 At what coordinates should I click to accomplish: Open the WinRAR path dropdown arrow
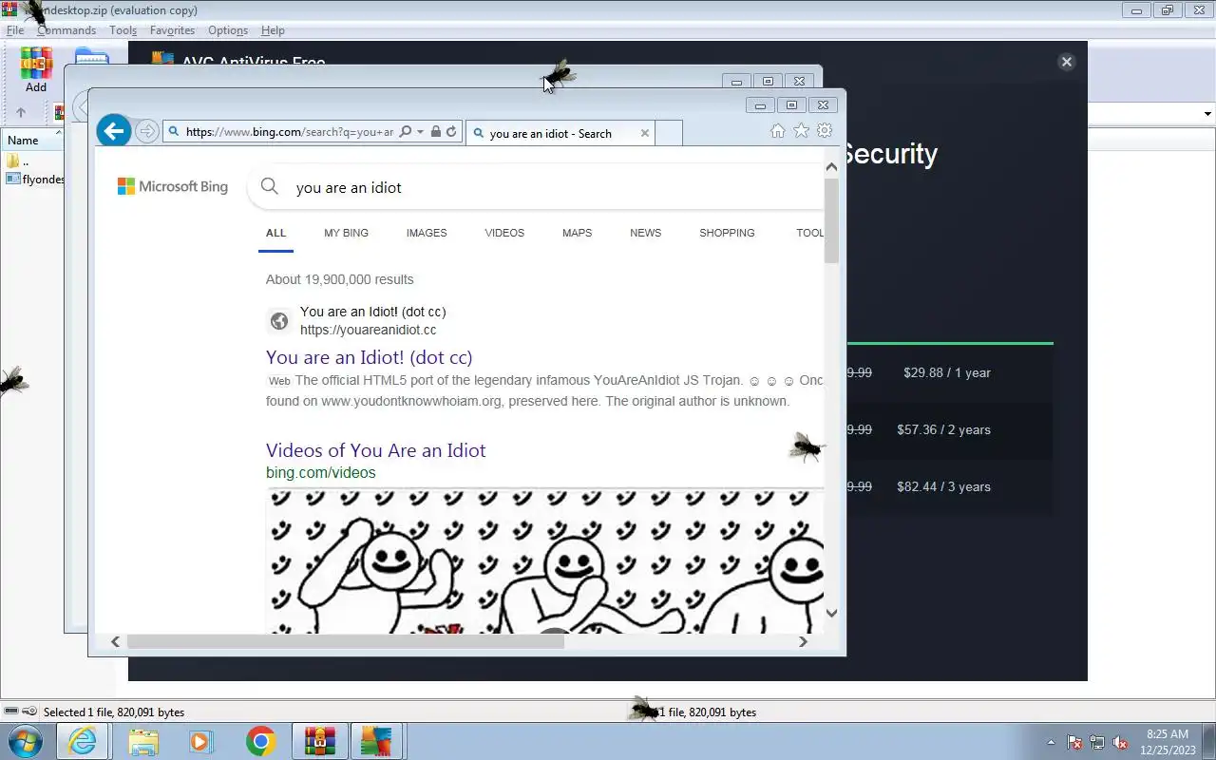pyautogui.click(x=1207, y=114)
